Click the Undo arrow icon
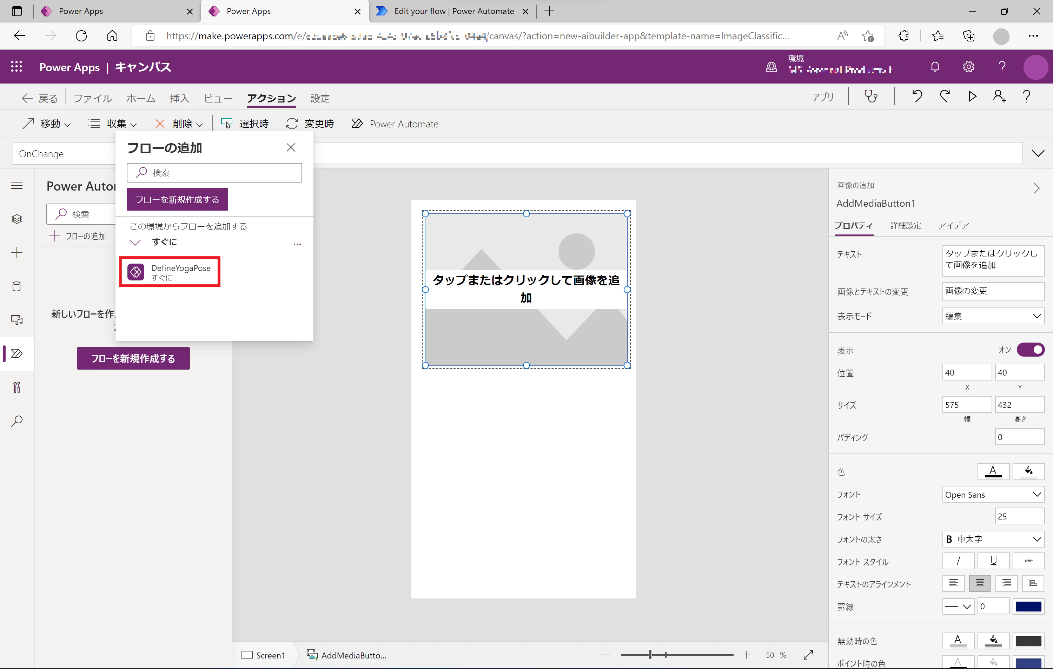The image size is (1053, 669). point(917,96)
